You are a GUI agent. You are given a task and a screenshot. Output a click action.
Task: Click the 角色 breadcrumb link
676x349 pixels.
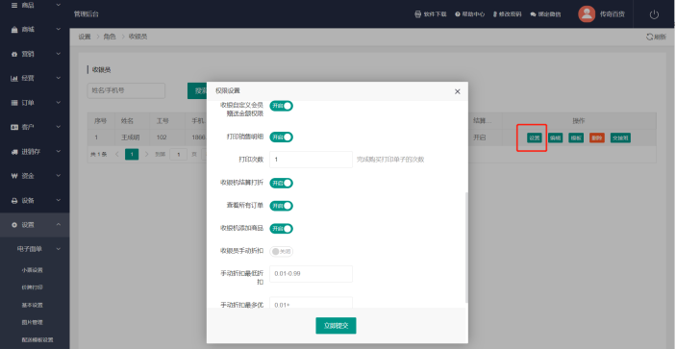[x=110, y=37]
